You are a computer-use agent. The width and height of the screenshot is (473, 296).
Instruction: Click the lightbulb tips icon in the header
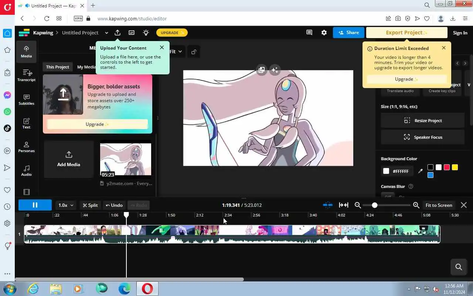146,33
